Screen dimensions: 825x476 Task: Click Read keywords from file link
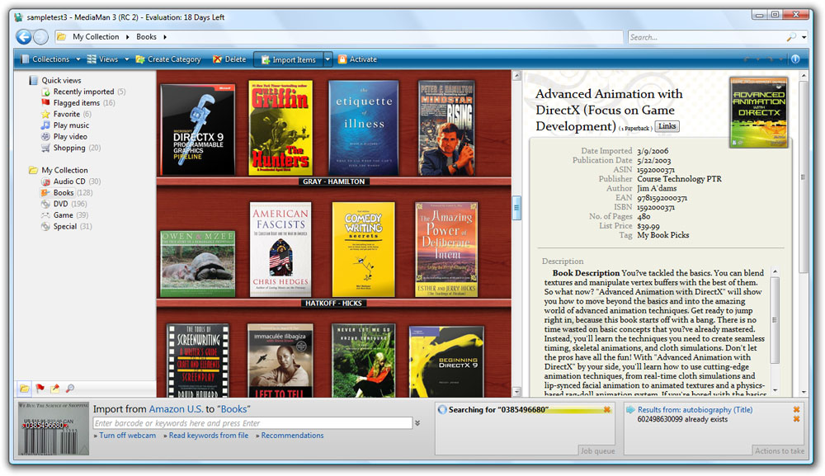[x=209, y=436]
